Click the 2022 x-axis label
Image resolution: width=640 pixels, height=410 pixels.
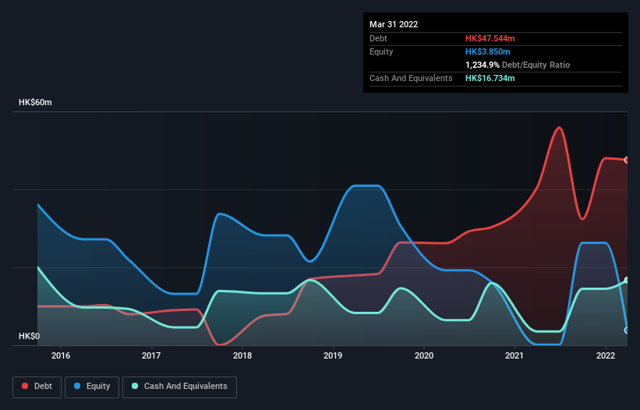coord(606,355)
